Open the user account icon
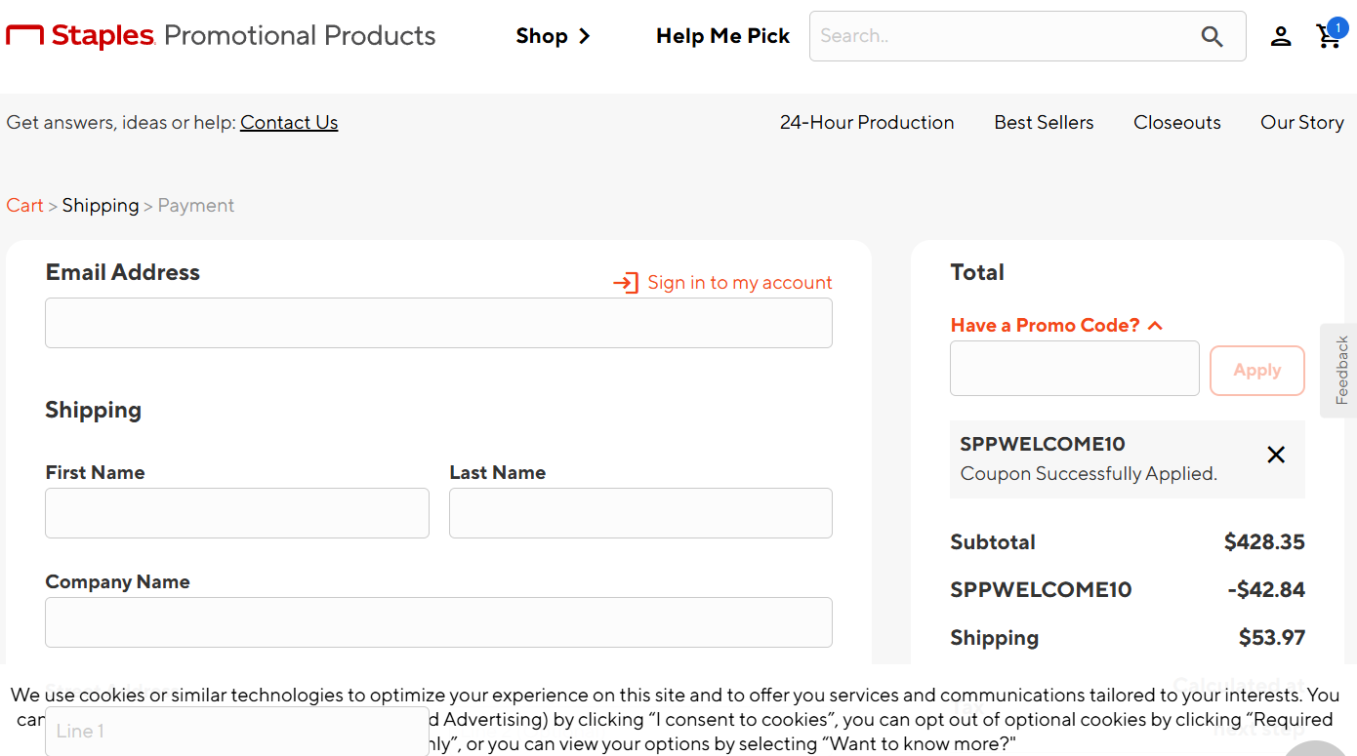The image size is (1357, 756). coord(1280,37)
